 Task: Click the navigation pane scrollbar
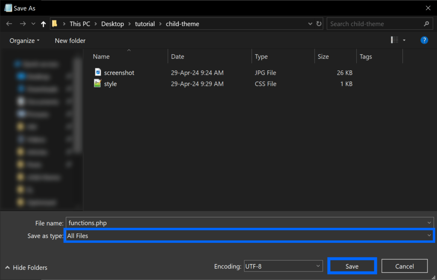pyautogui.click(x=78, y=106)
